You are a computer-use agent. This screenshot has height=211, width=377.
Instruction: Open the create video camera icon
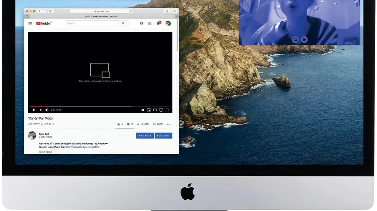point(142,23)
